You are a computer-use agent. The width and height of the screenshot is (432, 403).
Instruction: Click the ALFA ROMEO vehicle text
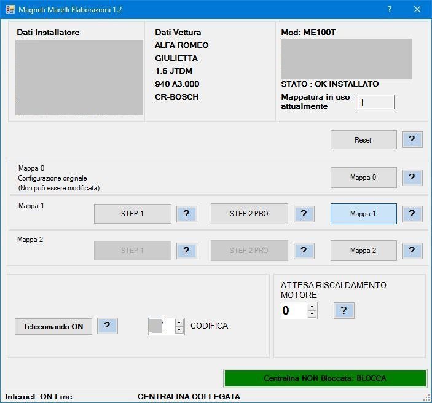[181, 45]
